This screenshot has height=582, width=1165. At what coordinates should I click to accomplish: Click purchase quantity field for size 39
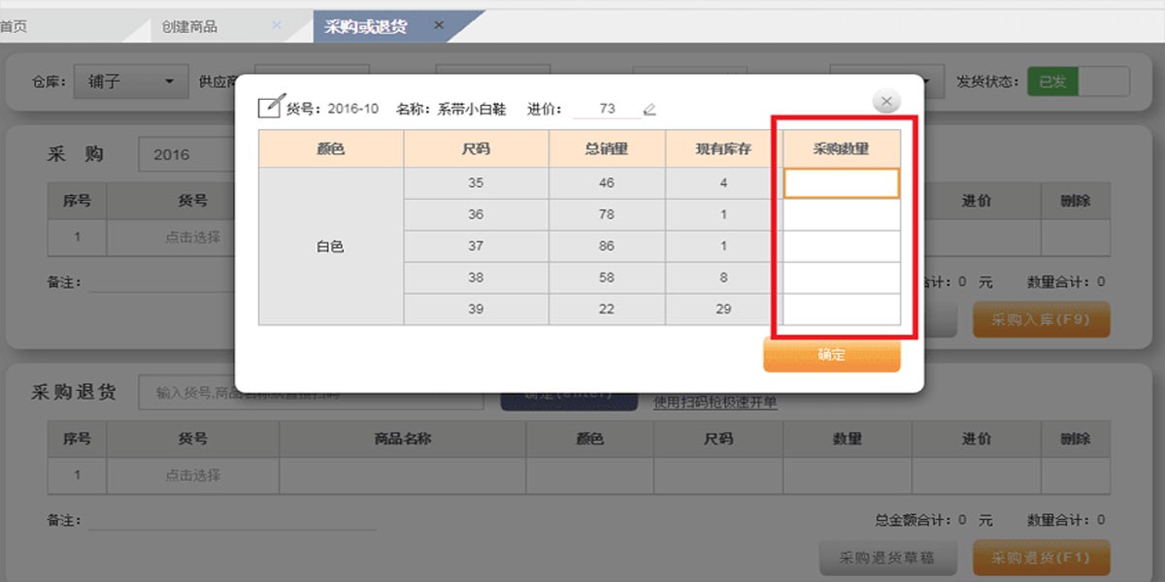click(841, 309)
